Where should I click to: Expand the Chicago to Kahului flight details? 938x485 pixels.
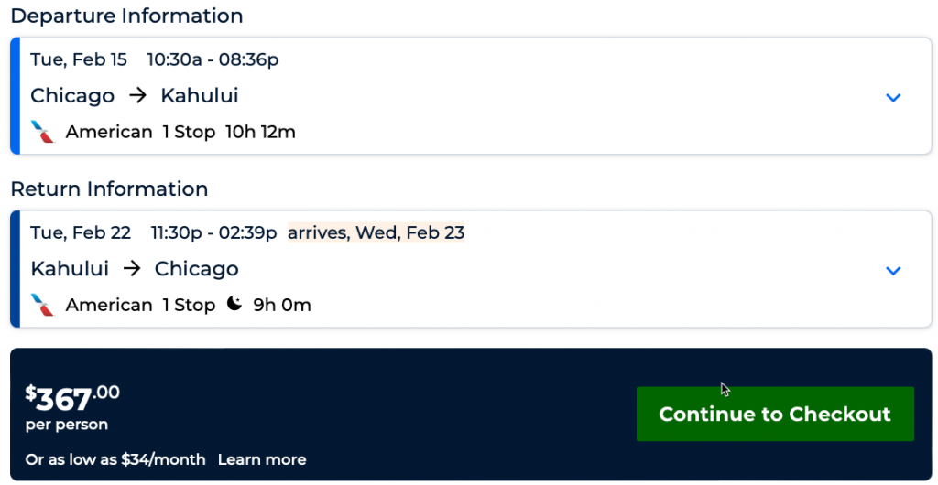pyautogui.click(x=893, y=97)
